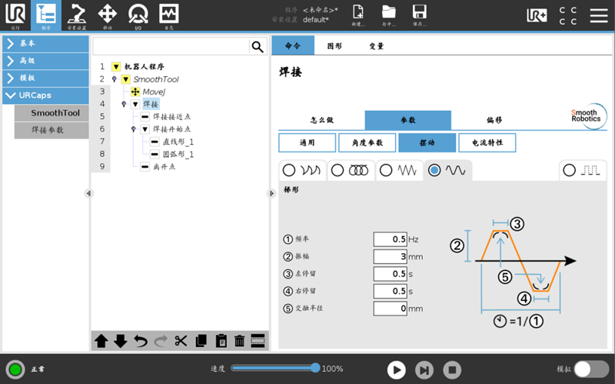Click the green status indicator

[x=15, y=369]
